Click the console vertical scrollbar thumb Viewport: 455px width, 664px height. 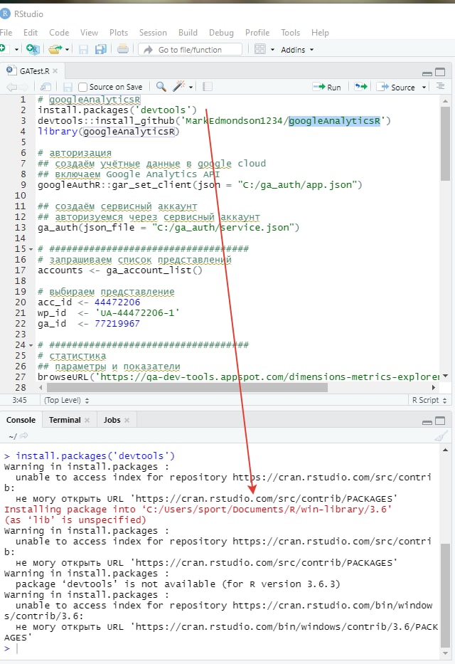(x=445, y=594)
